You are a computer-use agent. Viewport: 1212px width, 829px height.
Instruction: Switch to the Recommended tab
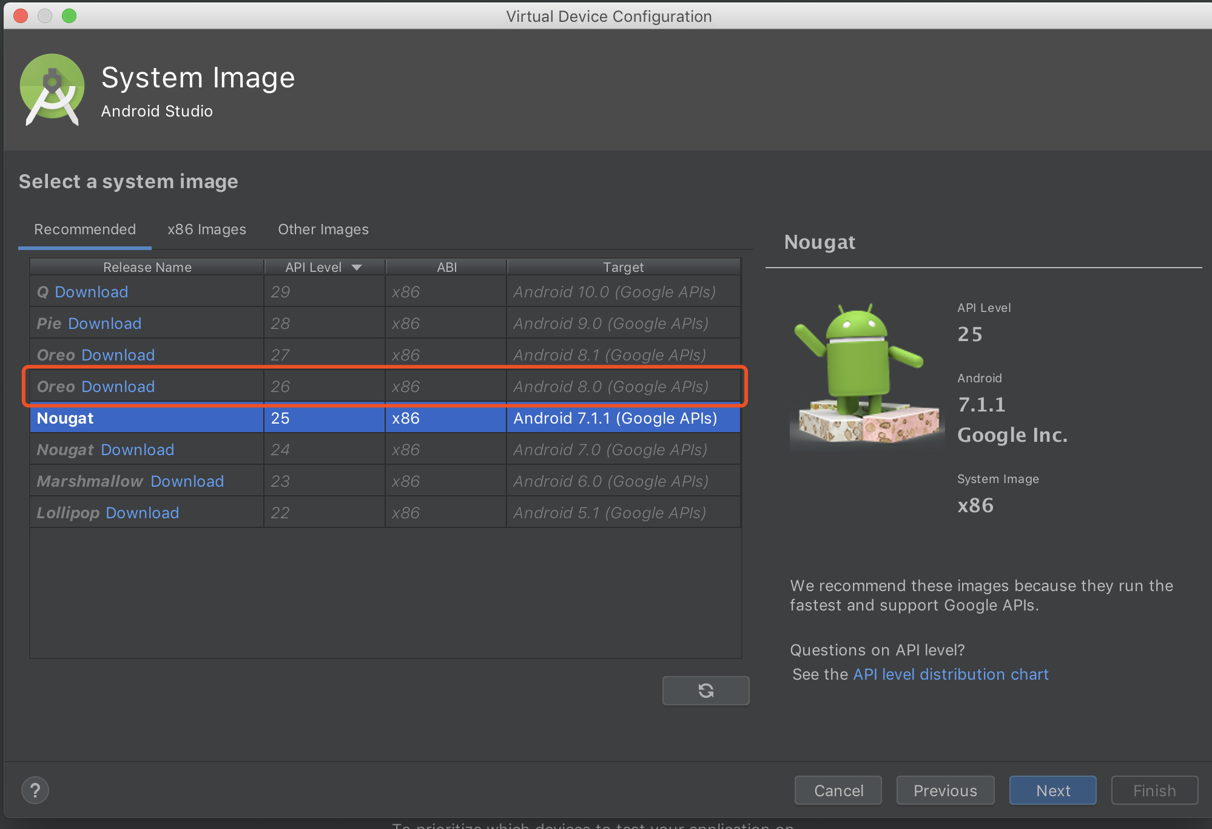pos(85,229)
